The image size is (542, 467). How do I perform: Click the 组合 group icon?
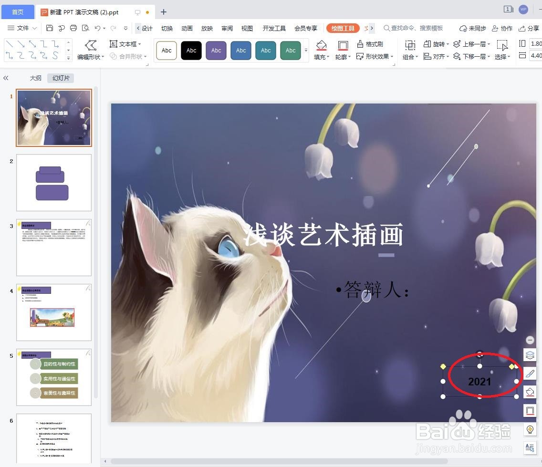pyautogui.click(x=410, y=45)
